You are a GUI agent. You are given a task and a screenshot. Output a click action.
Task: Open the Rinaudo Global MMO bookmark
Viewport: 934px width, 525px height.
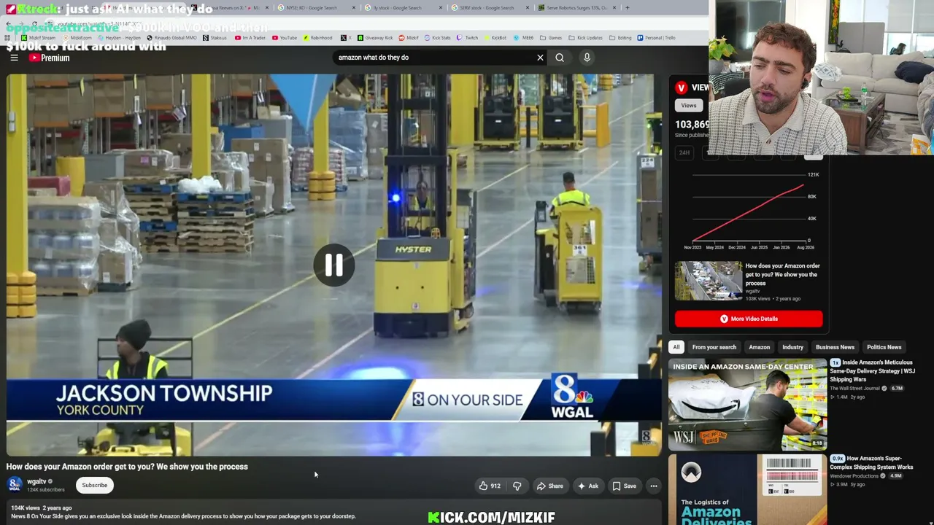[x=172, y=38]
